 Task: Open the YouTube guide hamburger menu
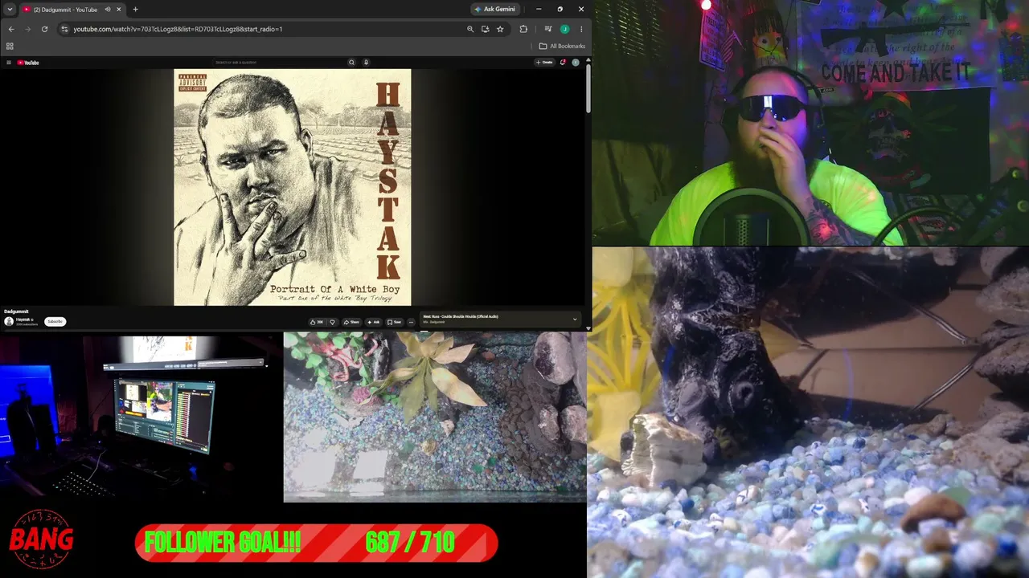click(9, 63)
